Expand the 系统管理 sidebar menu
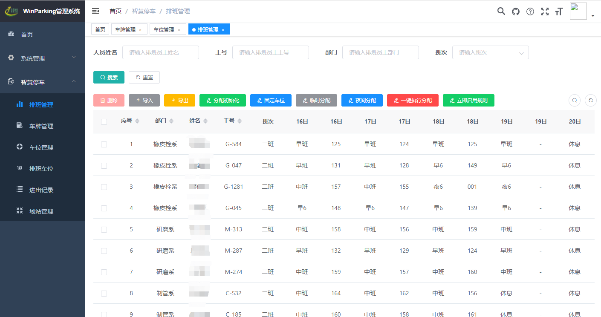This screenshot has height=317, width=601. (x=42, y=58)
